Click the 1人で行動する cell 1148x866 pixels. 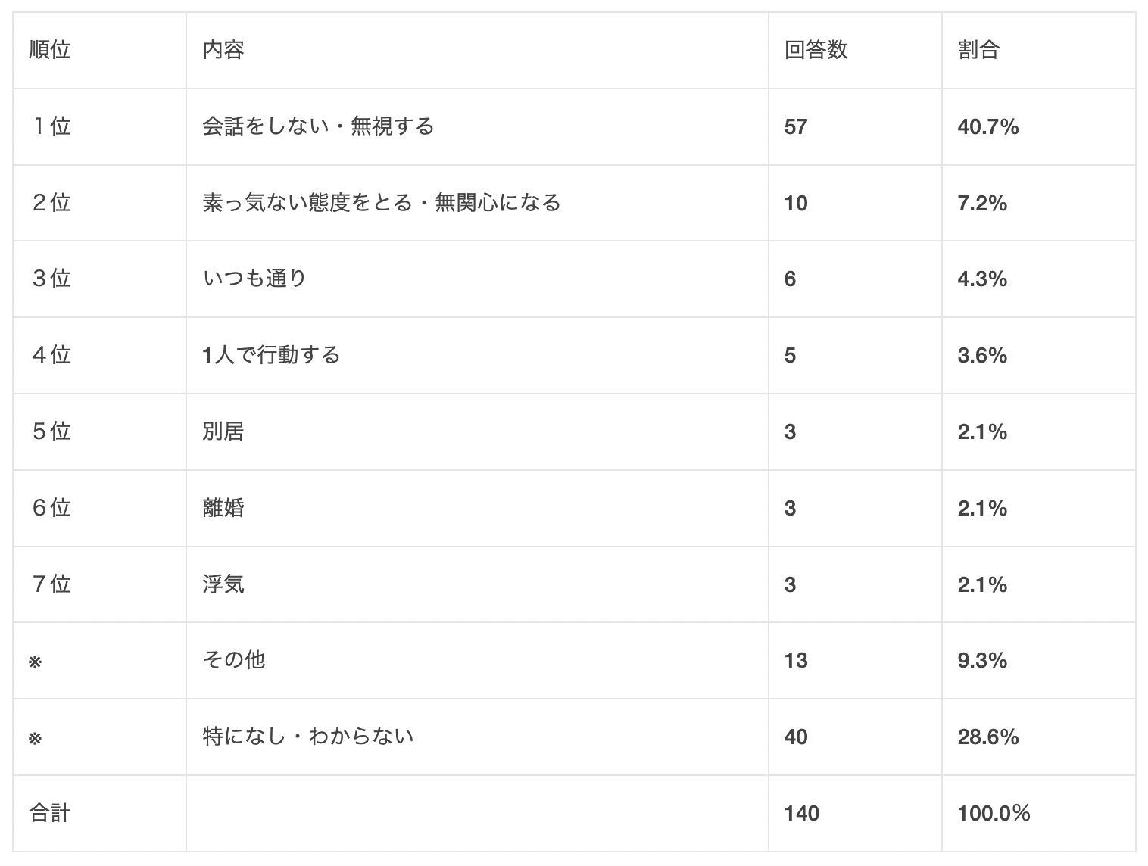271,355
